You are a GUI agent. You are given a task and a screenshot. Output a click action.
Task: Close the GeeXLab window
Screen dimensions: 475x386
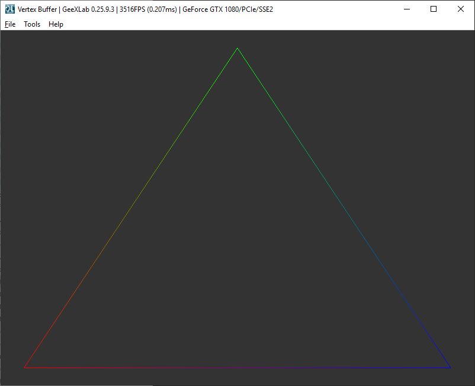(x=460, y=9)
